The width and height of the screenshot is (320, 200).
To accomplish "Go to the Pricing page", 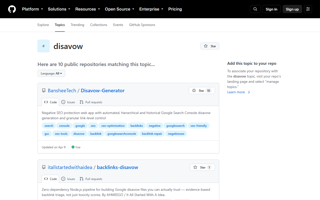I will 175,9.
